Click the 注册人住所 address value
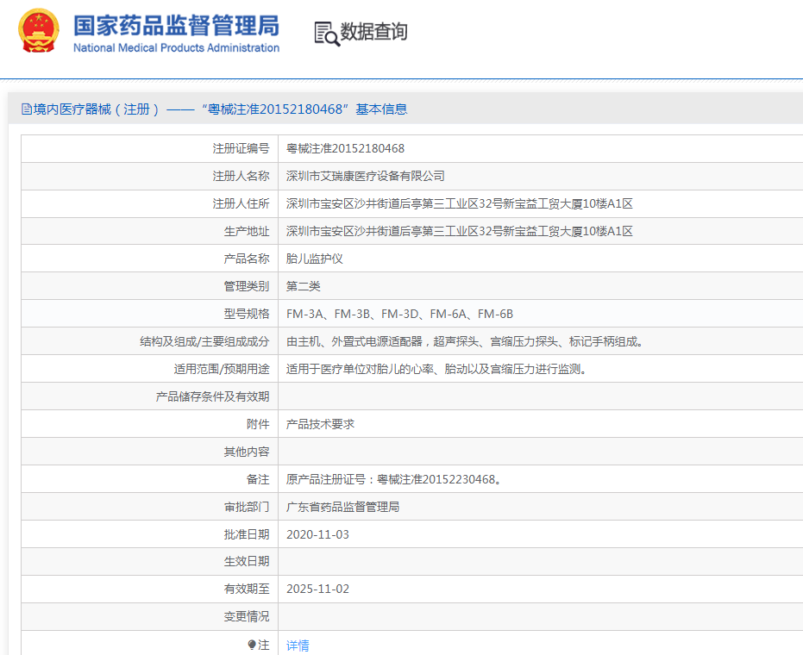The height and width of the screenshot is (655, 803). coord(460,203)
